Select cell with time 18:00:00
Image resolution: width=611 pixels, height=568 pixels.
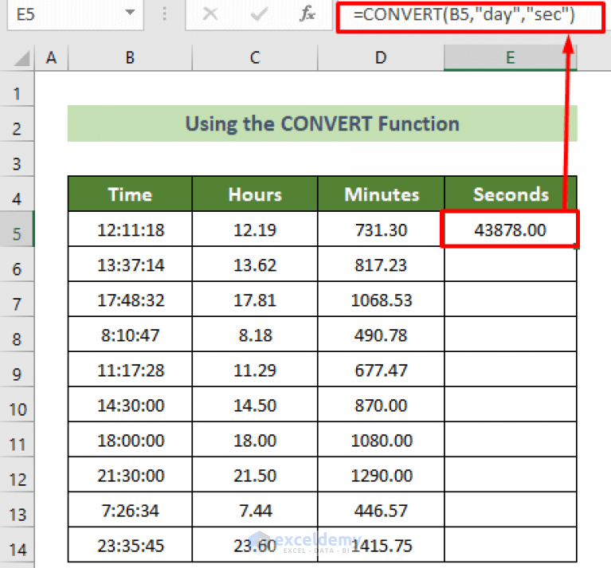click(x=130, y=441)
